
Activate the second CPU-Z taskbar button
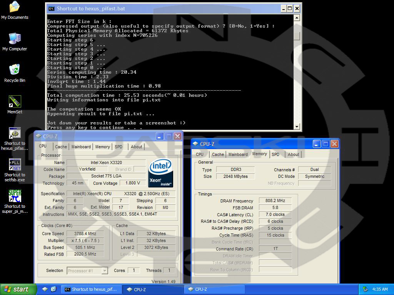[214, 289]
